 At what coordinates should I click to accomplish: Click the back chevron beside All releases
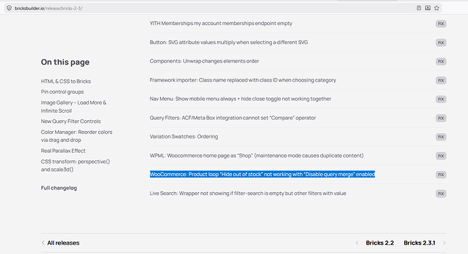click(43, 242)
